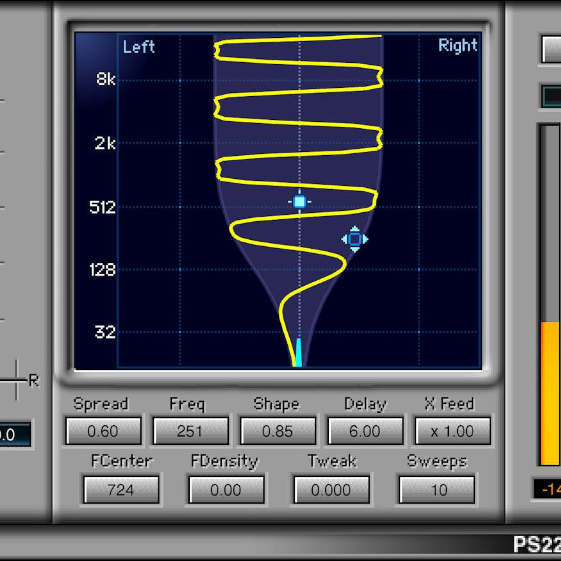Click the four-arrow move handle in the display
Viewport: 561px width, 561px height.
point(355,239)
